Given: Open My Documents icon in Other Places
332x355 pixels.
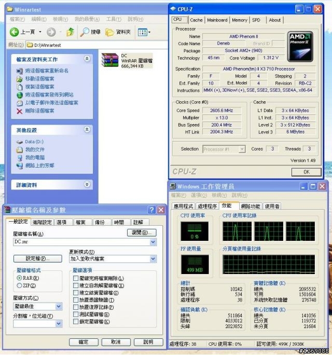Looking at the screenshot, I should click(x=20, y=149).
